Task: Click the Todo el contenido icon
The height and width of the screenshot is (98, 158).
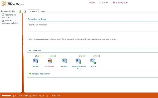Action: (x=3, y=20)
